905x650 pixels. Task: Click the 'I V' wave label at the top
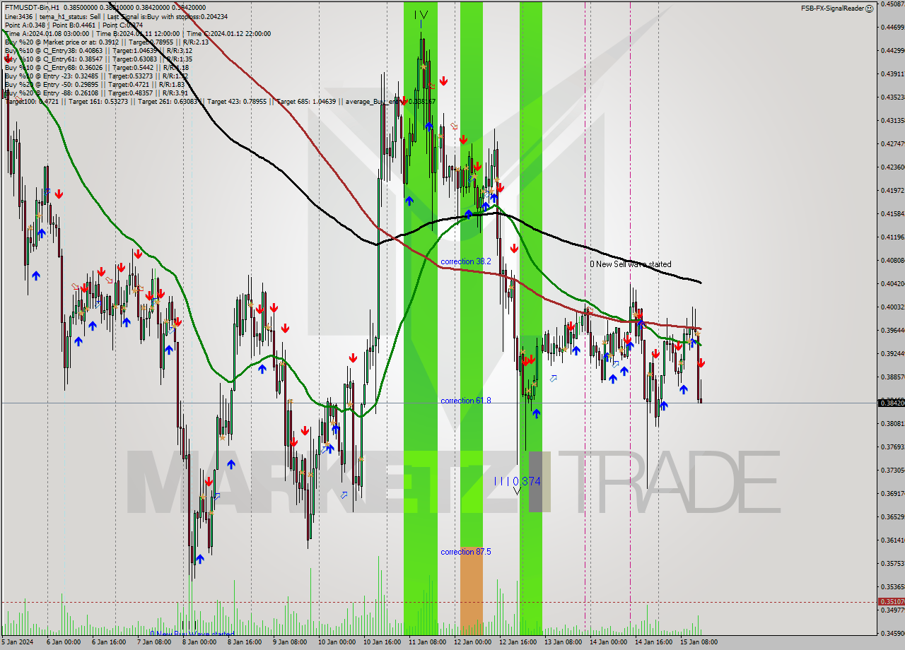coord(421,15)
